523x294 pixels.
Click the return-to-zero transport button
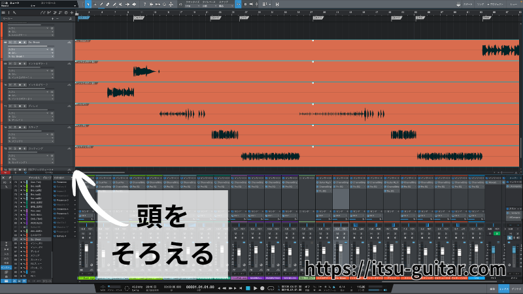tap(241, 288)
